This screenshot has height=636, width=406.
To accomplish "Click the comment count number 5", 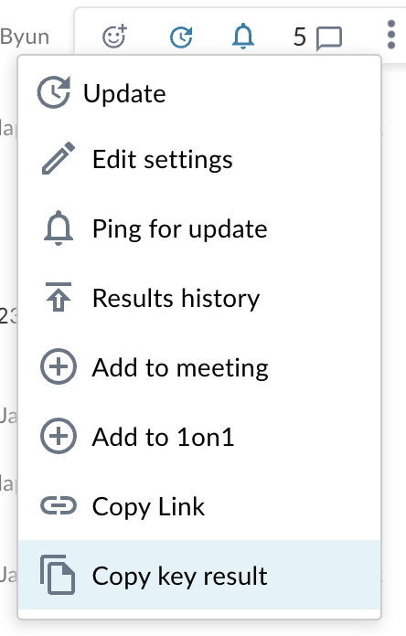I will [300, 37].
